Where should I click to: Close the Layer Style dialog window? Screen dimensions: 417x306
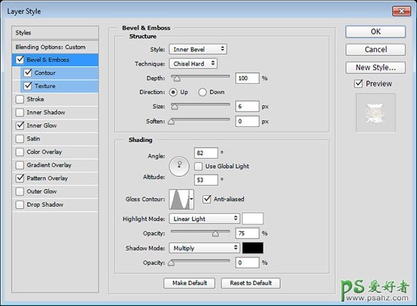(402, 12)
